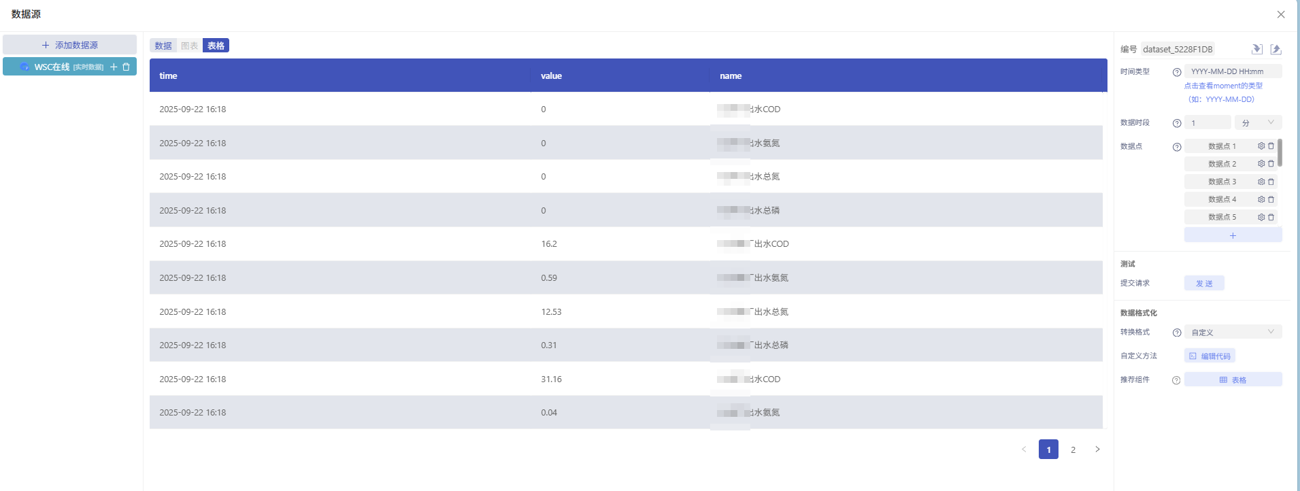Open help tooltip for 数据点
1300x491 pixels.
pos(1177,147)
